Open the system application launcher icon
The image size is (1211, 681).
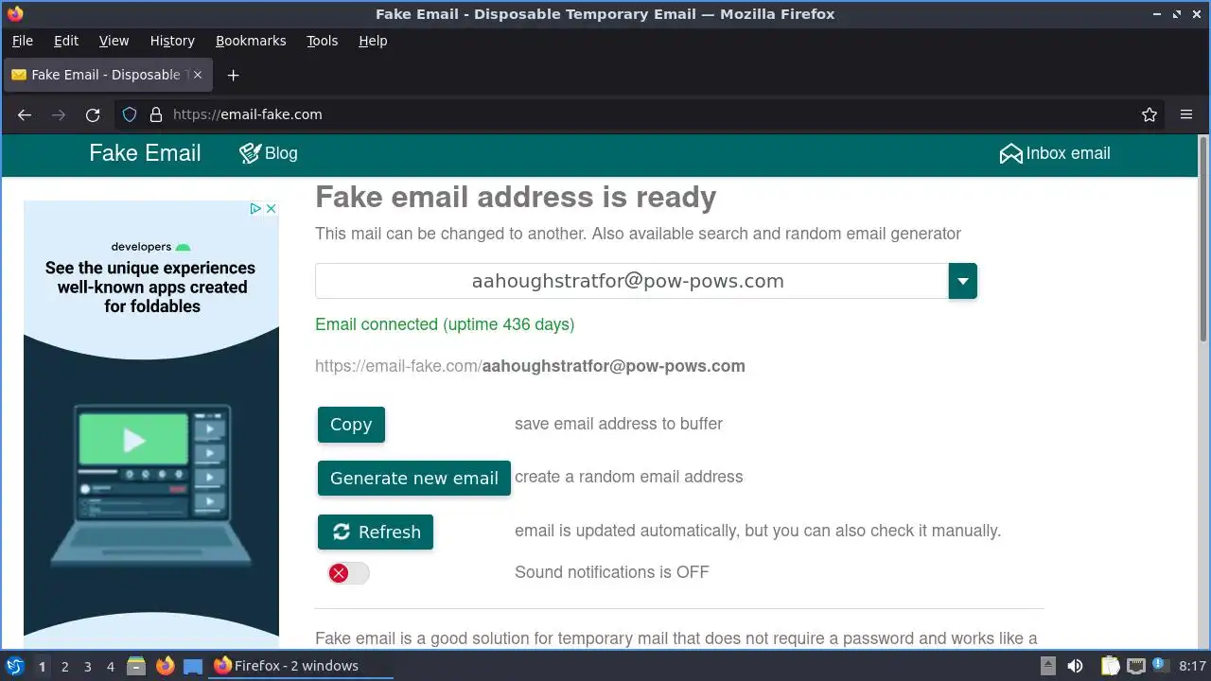(14, 666)
